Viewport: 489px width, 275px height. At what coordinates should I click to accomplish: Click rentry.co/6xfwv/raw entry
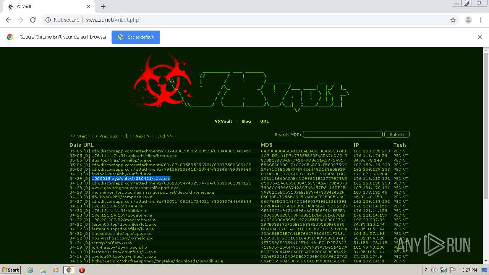tap(112, 243)
